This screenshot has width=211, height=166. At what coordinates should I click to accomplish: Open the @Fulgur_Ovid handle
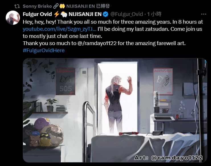pyautogui.click(x=126, y=14)
